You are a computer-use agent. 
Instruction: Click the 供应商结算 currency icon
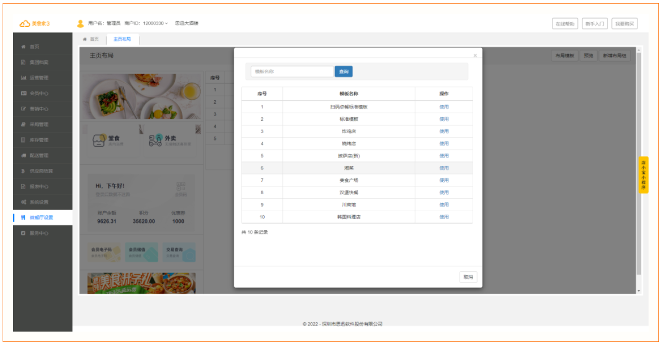click(x=22, y=171)
